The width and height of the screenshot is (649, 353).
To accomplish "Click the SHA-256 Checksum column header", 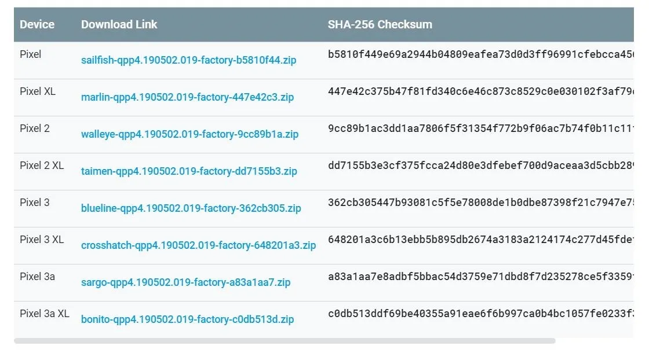I will pos(380,24).
